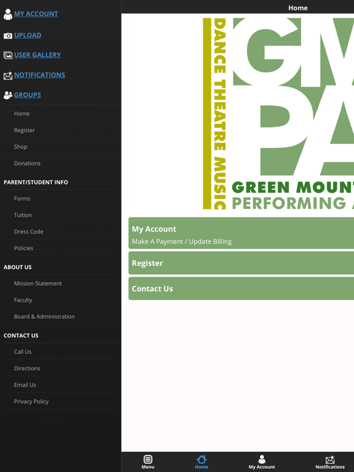The image size is (354, 472).
Task: Click the User Gallery picture icon
Action: [8, 55]
